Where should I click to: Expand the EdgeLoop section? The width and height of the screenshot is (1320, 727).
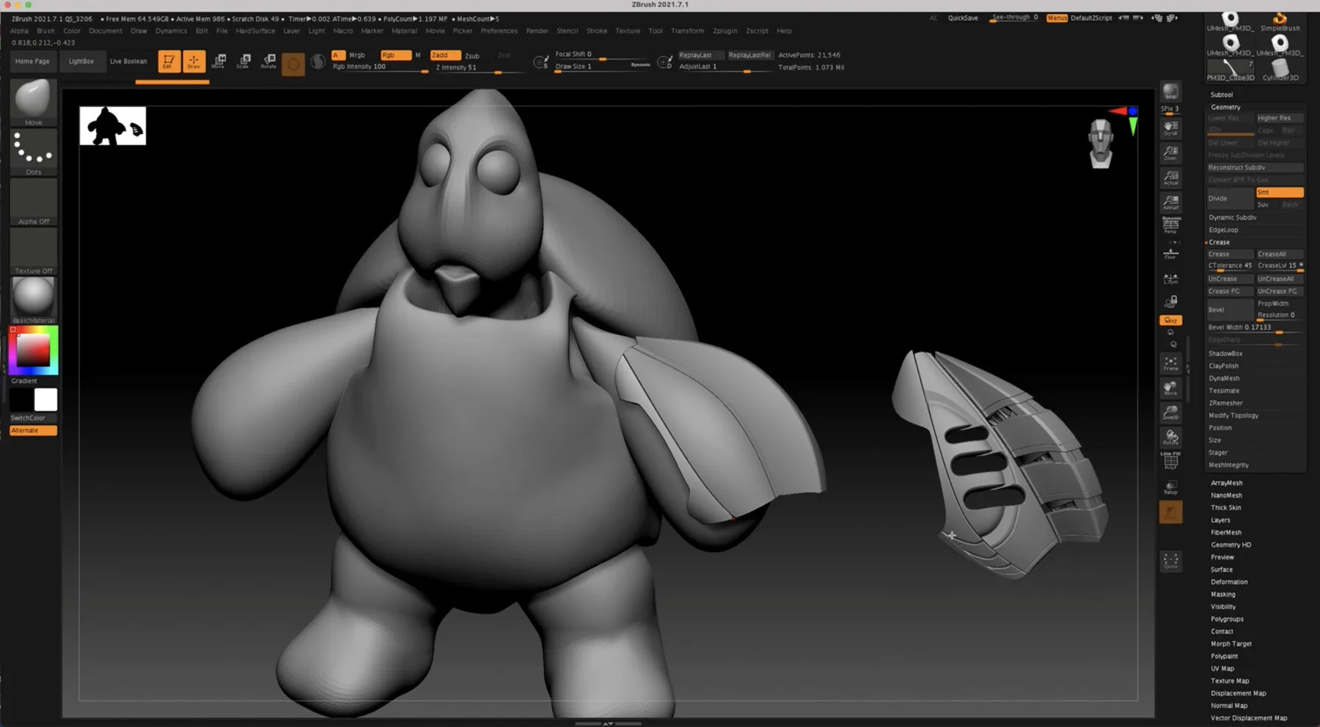[1224, 230]
